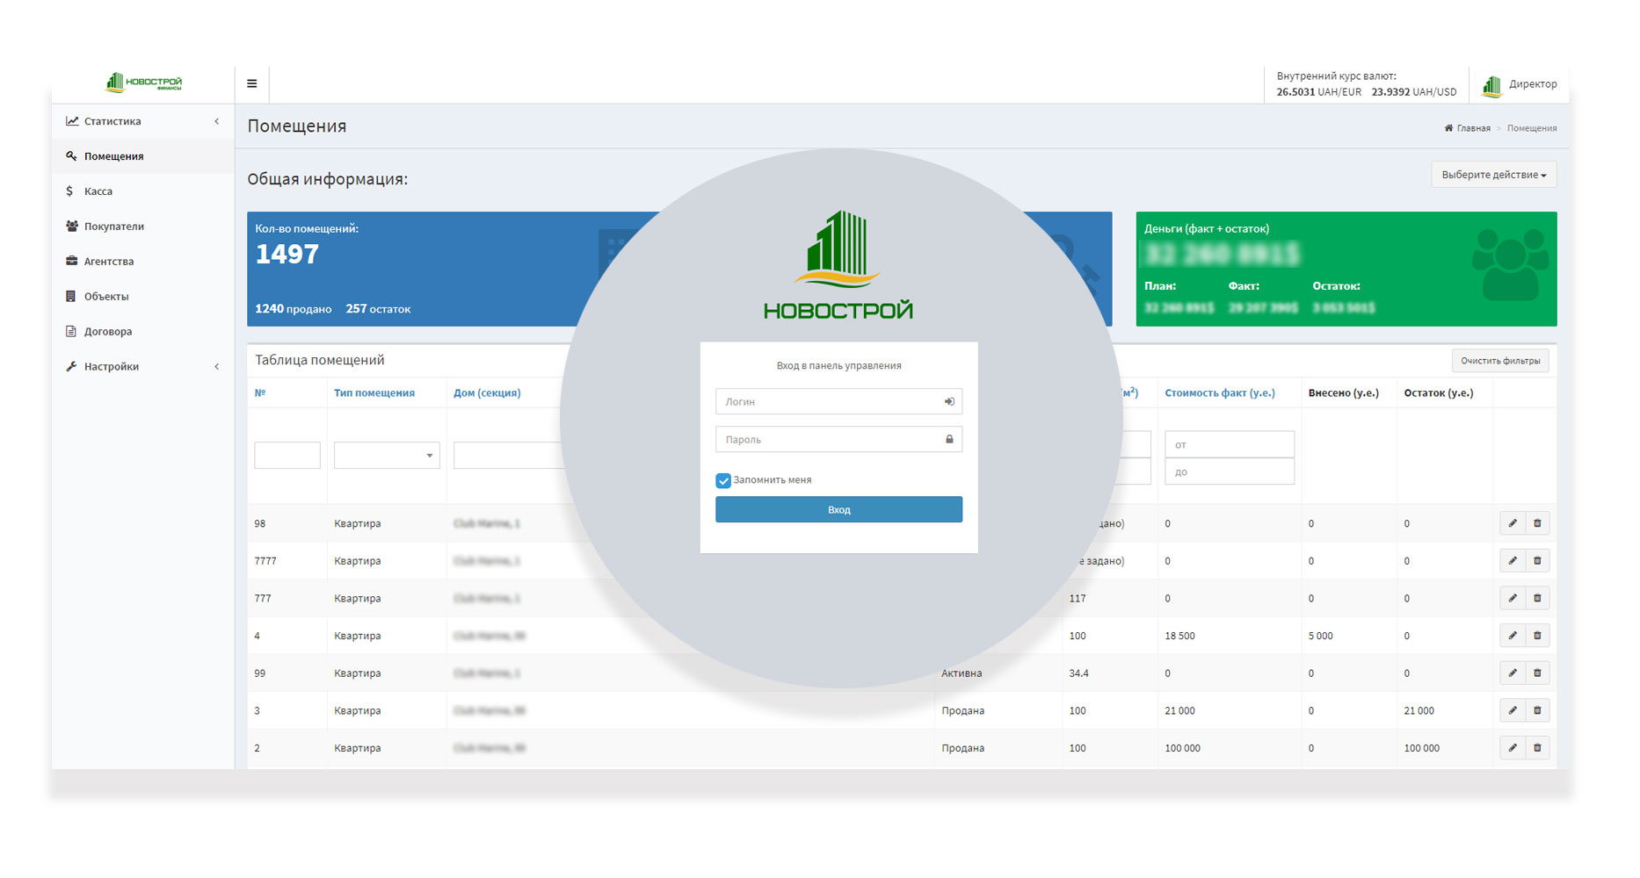Image resolution: width=1640 pixels, height=878 pixels.
Task: Open the Статистика sidebar item
Action: [x=142, y=121]
